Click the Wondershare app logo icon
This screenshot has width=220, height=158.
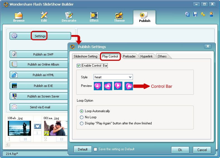coord(6,4)
